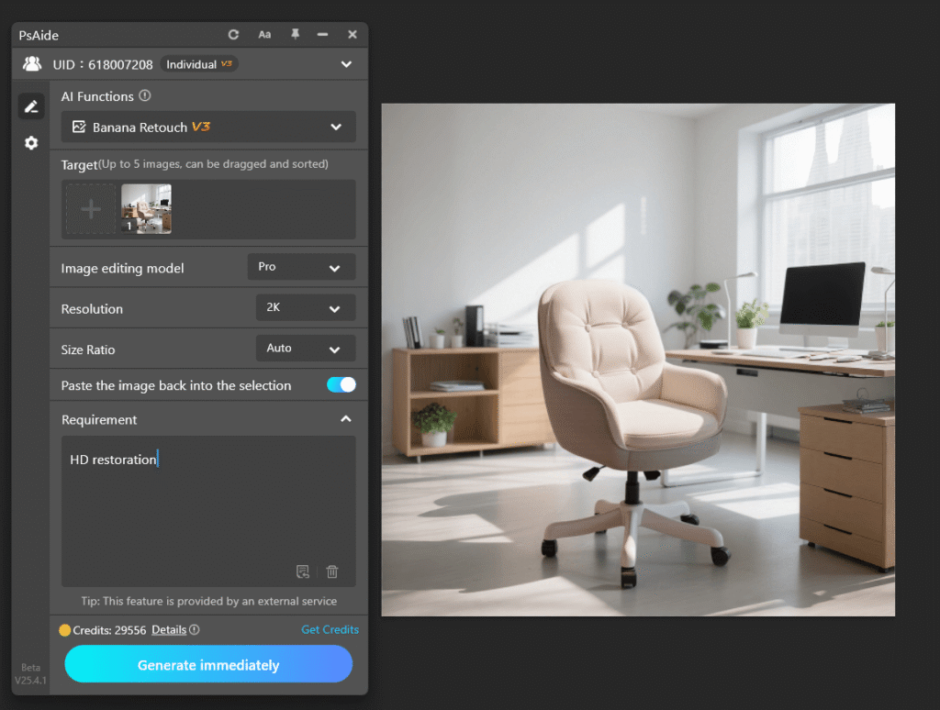Image resolution: width=940 pixels, height=710 pixels.
Task: Click the plus icon to add a target image
Action: pyautogui.click(x=91, y=208)
